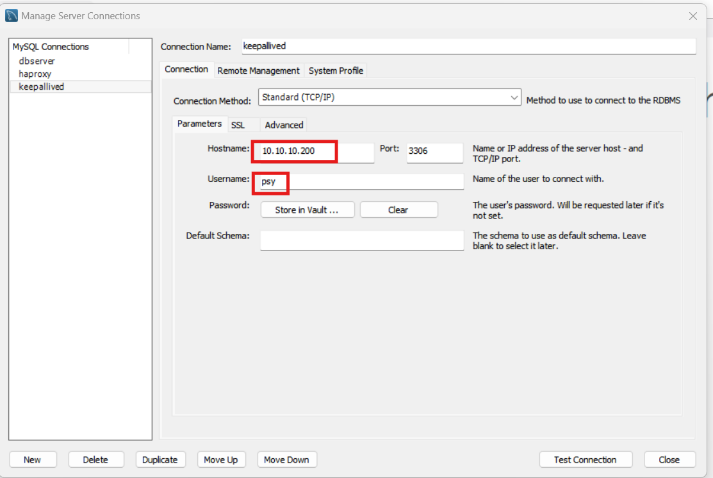Select the keepallived connection in list
Screen dimensions: 713x478
(x=81, y=87)
